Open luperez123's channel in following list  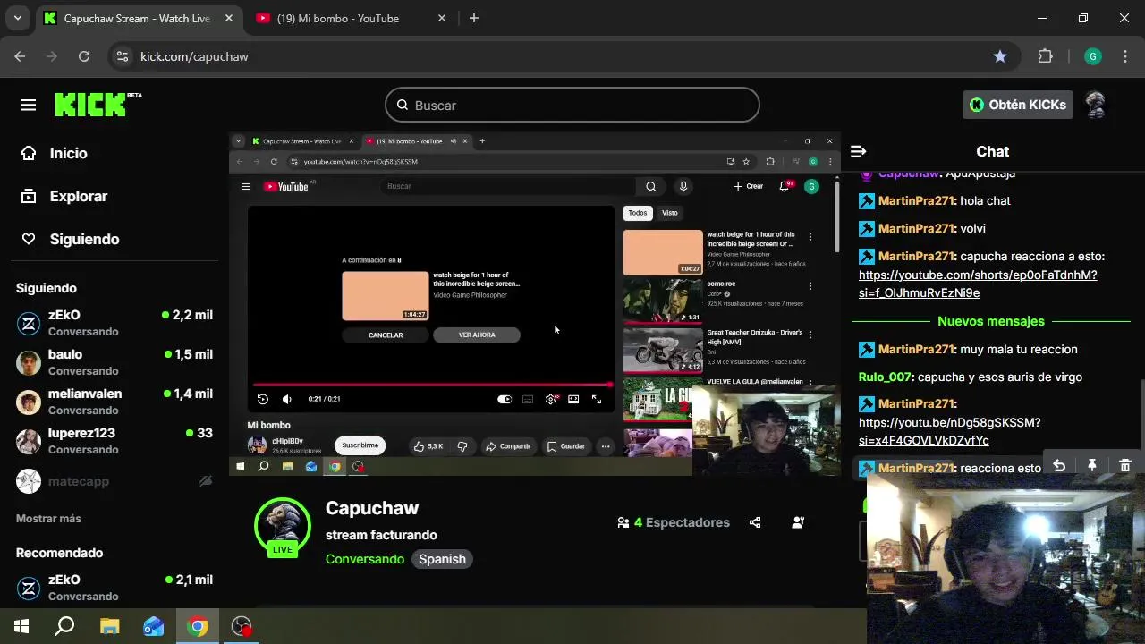tap(114, 440)
